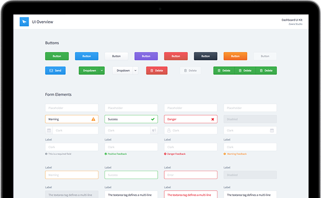The width and height of the screenshot is (321, 198).
Task: Click the calendar icon left of first Clark field
Action: click(49, 130)
